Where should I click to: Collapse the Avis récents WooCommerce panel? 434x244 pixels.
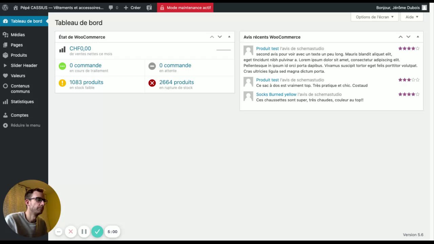click(x=418, y=37)
